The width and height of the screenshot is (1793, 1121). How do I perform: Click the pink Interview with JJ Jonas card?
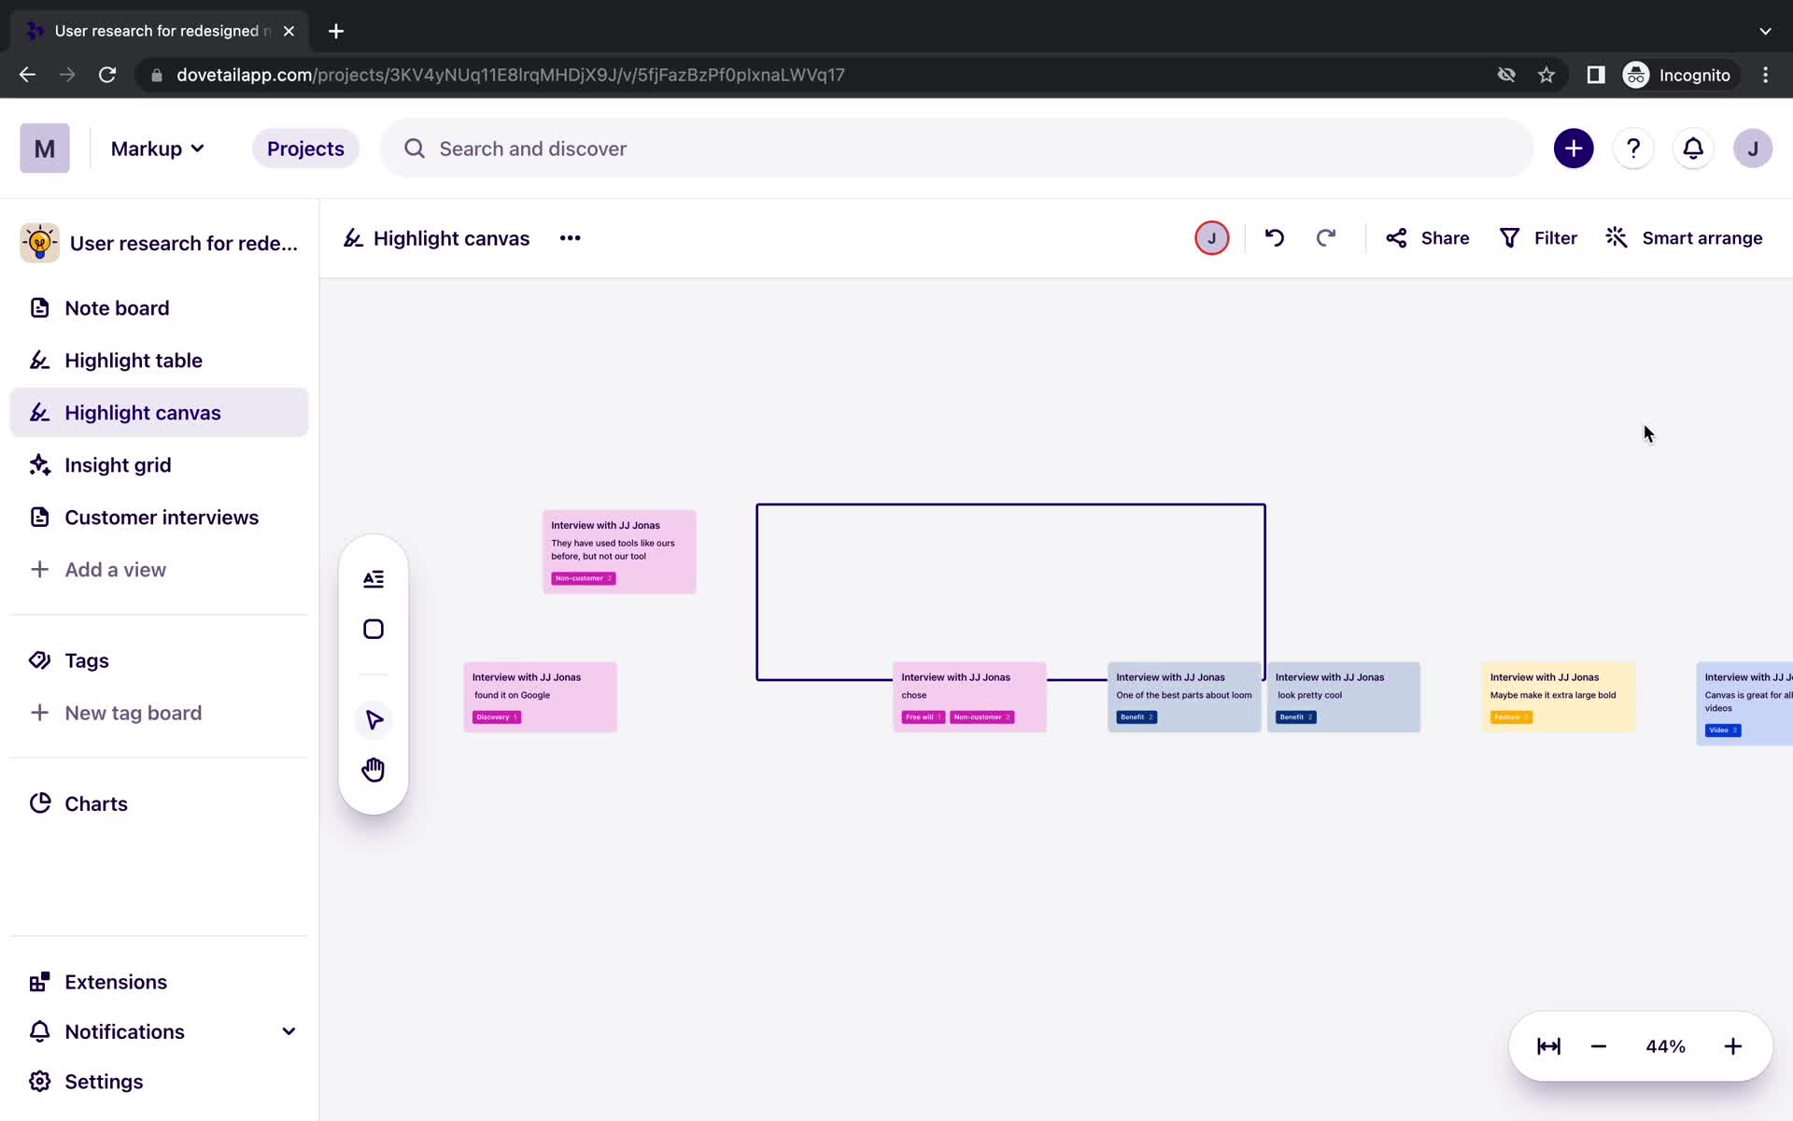618,550
